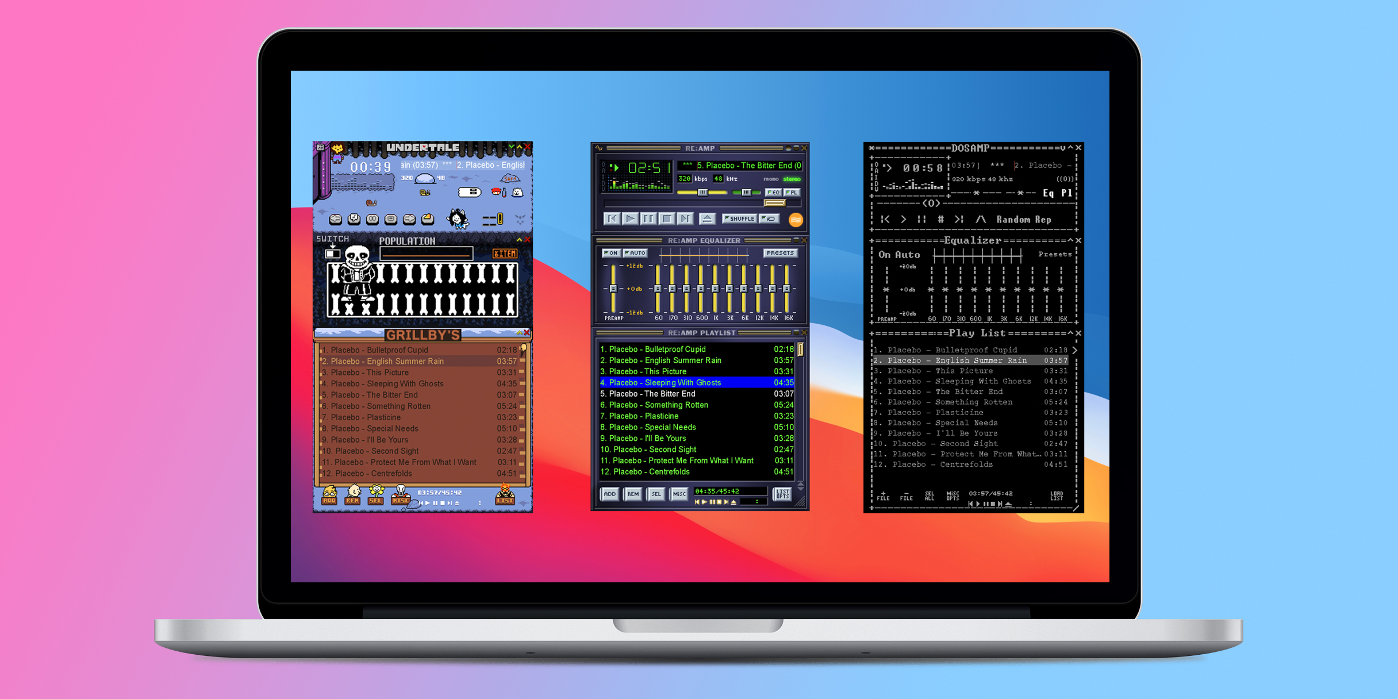Screen dimensions: 1398x699
Task: Open LOAD LIST in DOSAMP Play List
Action: point(1057,496)
